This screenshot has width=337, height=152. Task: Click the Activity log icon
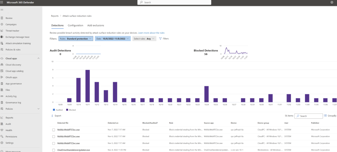coord(2,96)
